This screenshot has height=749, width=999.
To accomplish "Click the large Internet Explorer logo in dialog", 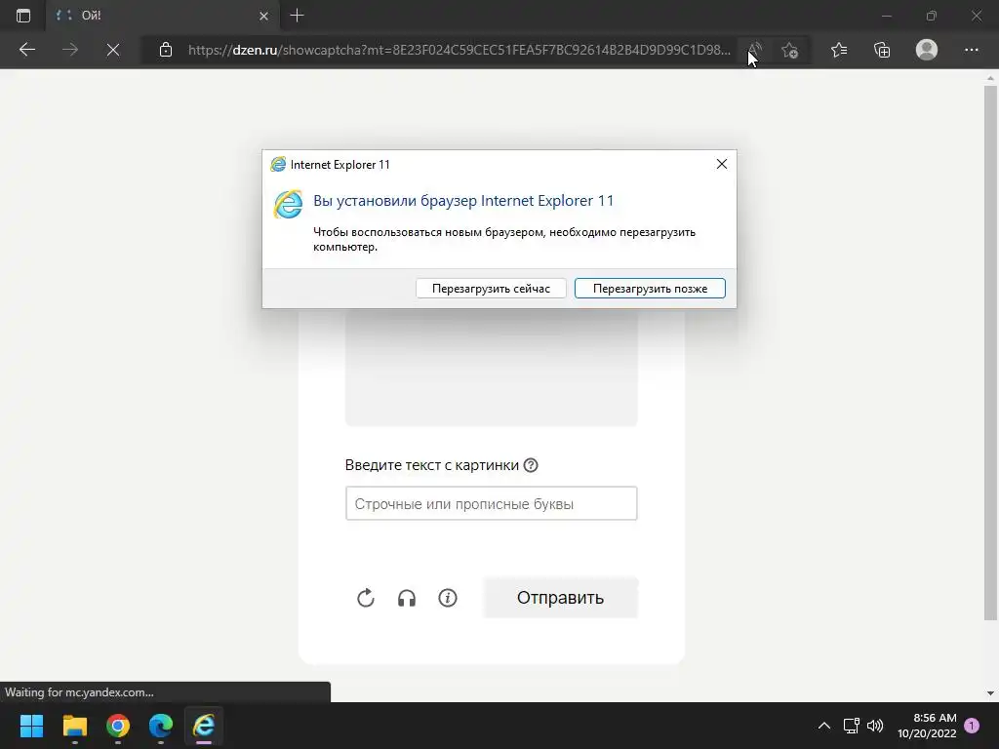I will pos(288,205).
